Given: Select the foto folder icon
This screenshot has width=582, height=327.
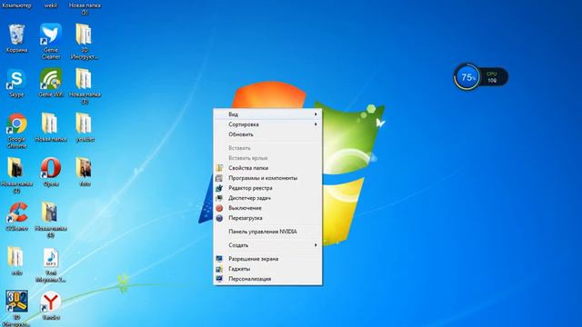Looking at the screenshot, I should tap(85, 168).
